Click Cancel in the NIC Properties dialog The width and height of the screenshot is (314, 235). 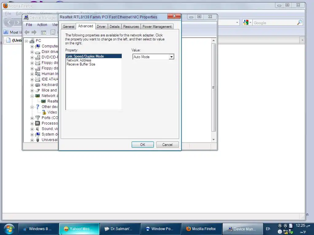(167, 145)
